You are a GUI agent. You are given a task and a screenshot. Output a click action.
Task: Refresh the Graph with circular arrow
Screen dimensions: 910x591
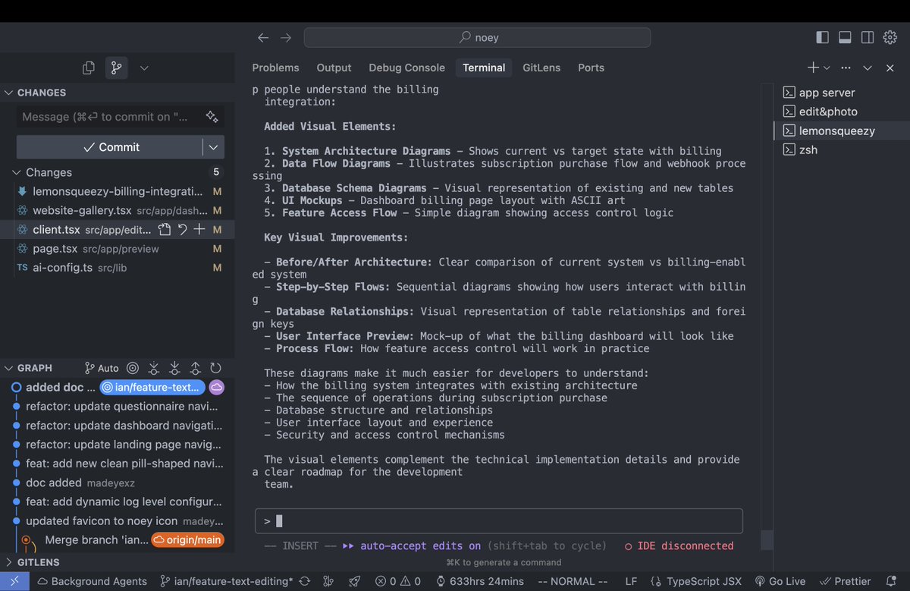pos(215,368)
